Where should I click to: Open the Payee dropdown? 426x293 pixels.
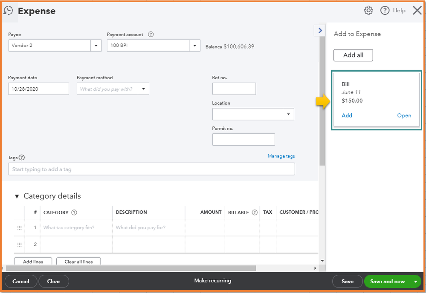click(96, 46)
